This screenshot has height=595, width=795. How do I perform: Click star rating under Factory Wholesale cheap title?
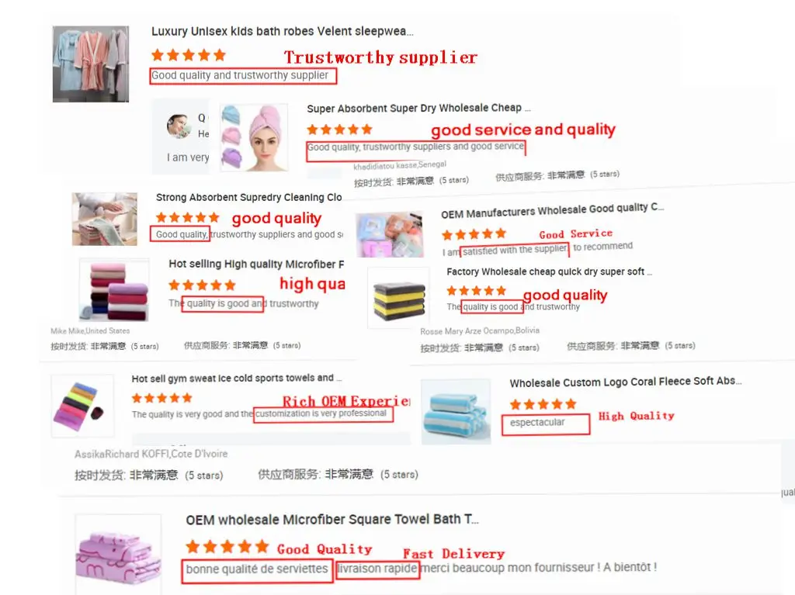(476, 290)
